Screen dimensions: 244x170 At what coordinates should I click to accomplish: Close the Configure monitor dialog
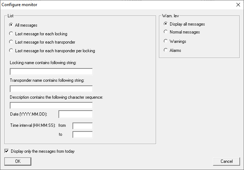(238, 5)
